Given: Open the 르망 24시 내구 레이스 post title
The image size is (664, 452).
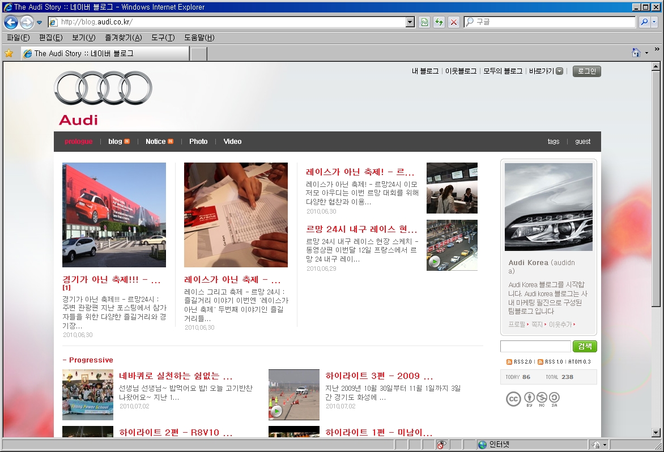Looking at the screenshot, I should (x=361, y=229).
